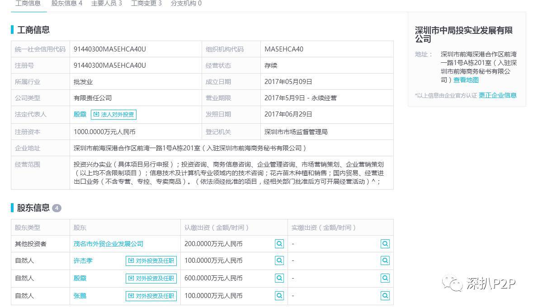Image resolution: width=533 pixels, height=307 pixels.
Task: Open shareholder 茂名市外贸企业发展公司 link
Action: tap(108, 244)
